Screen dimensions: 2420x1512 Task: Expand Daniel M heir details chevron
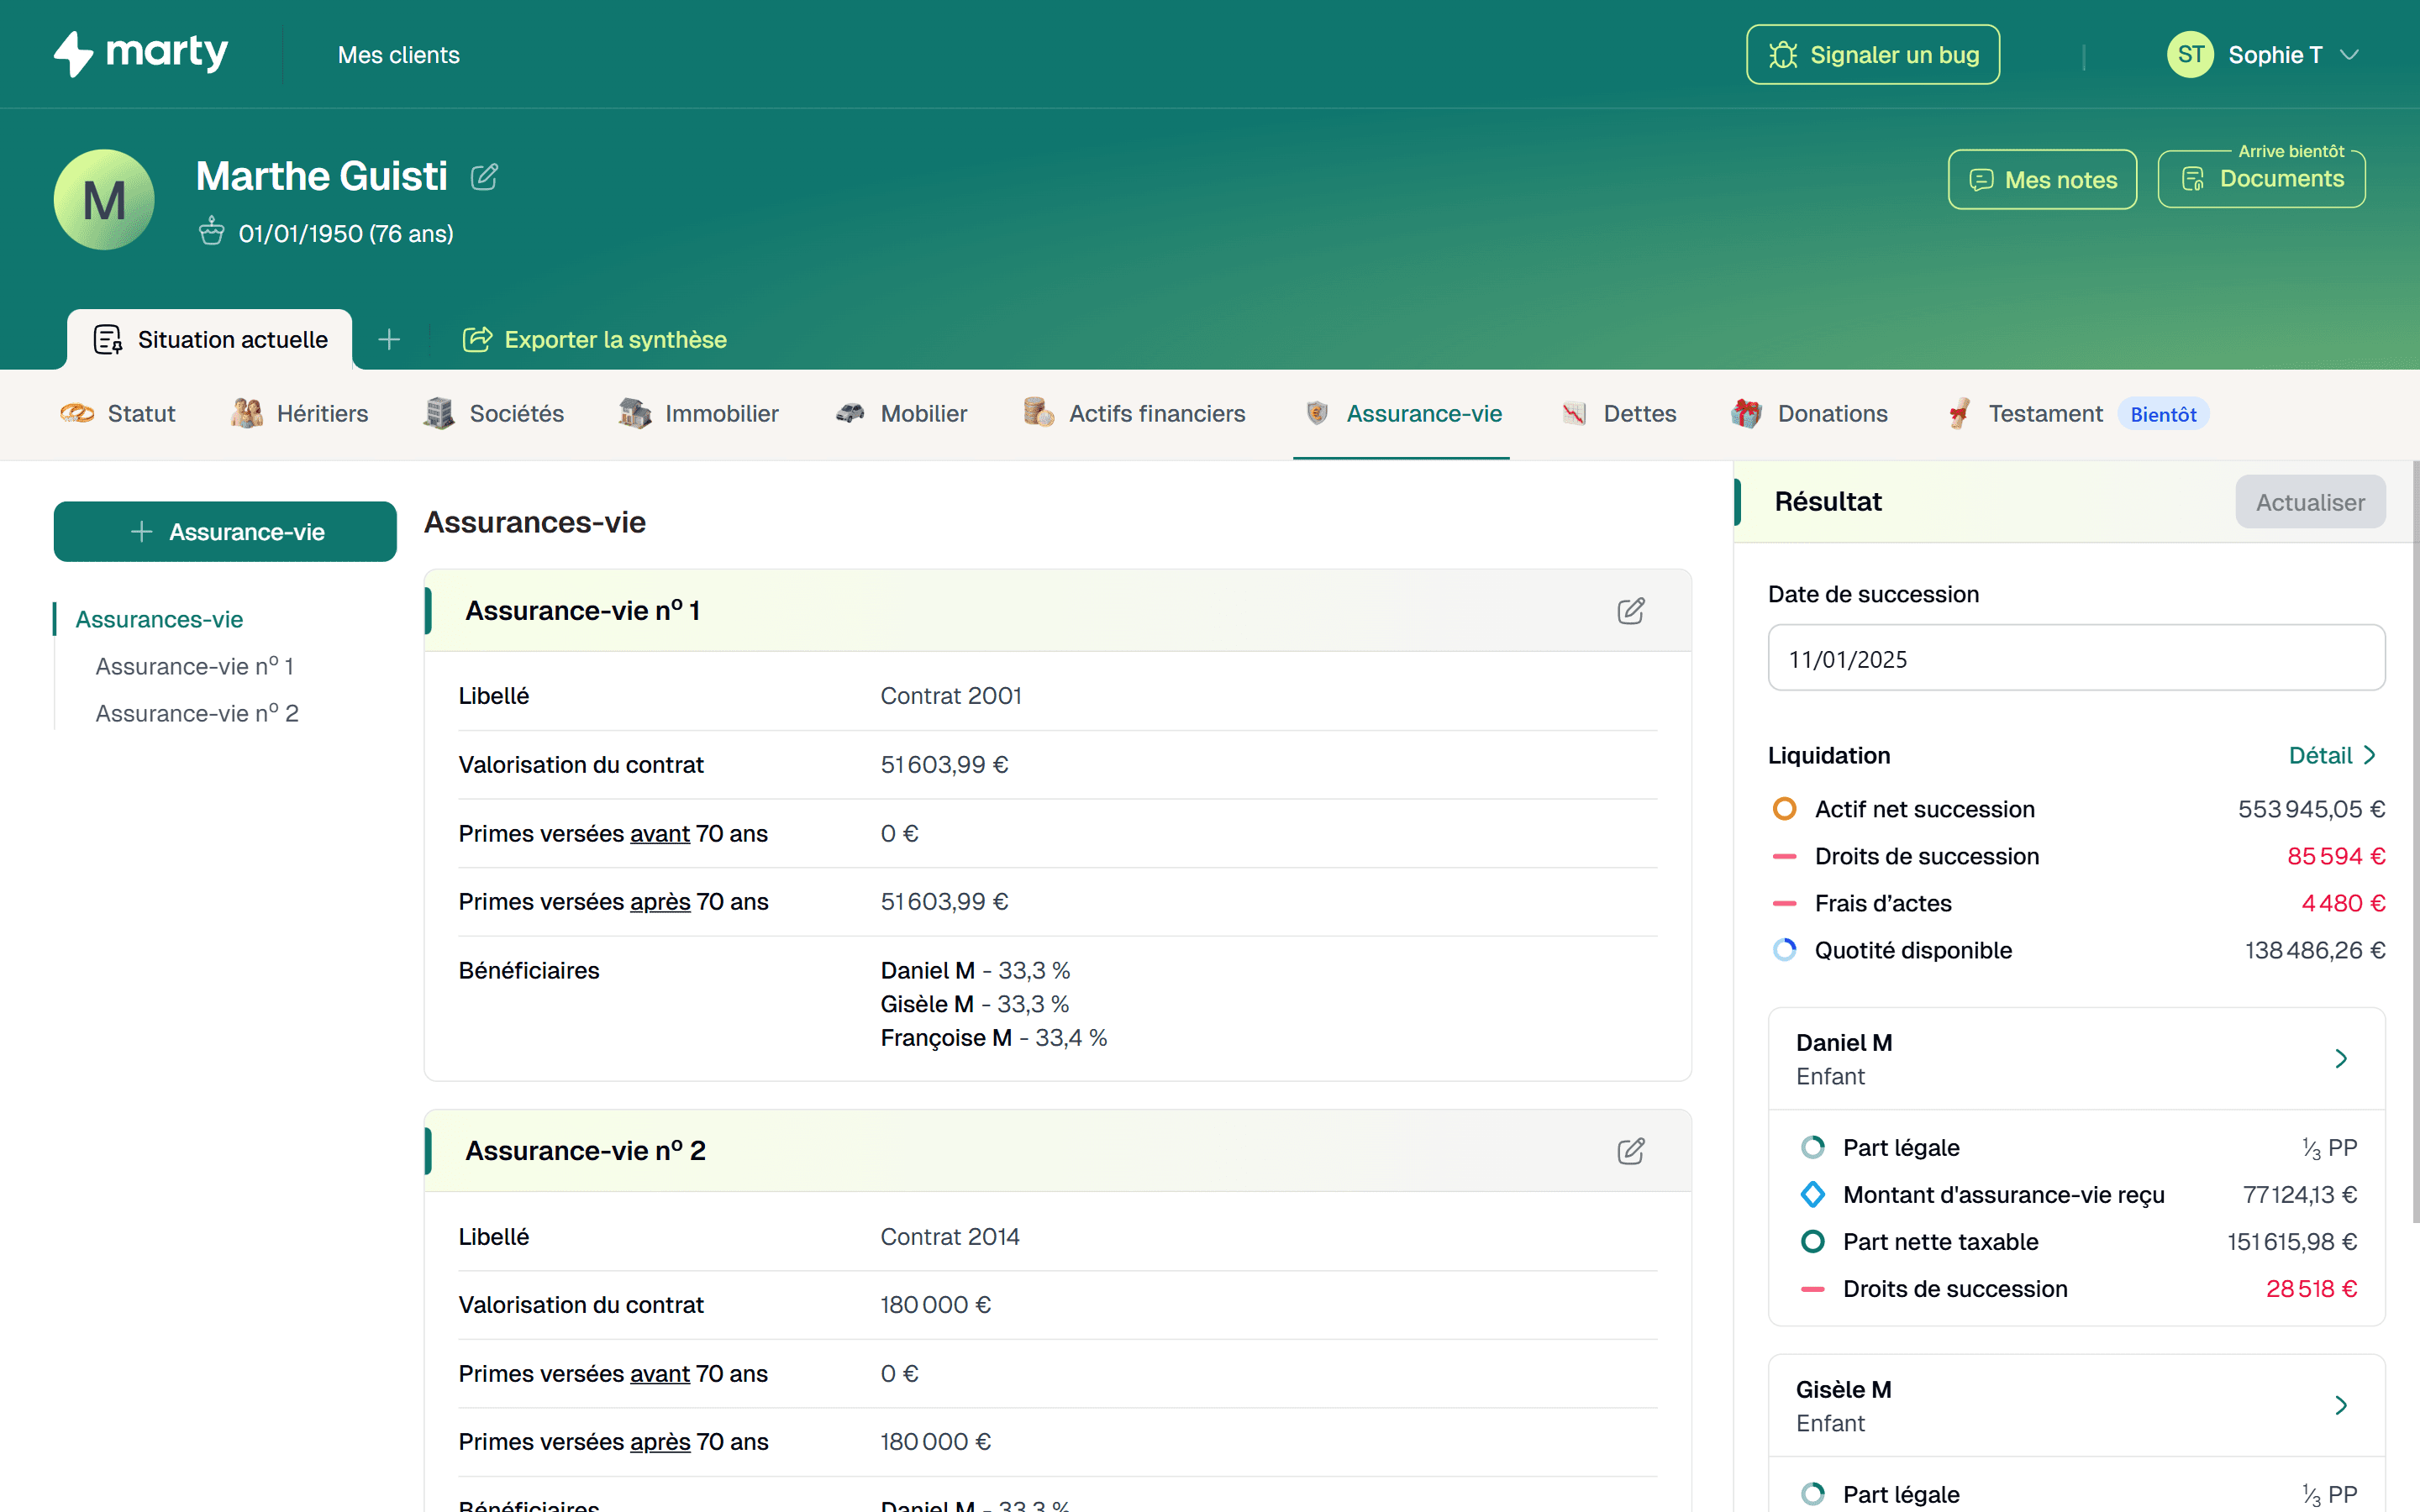click(2340, 1059)
